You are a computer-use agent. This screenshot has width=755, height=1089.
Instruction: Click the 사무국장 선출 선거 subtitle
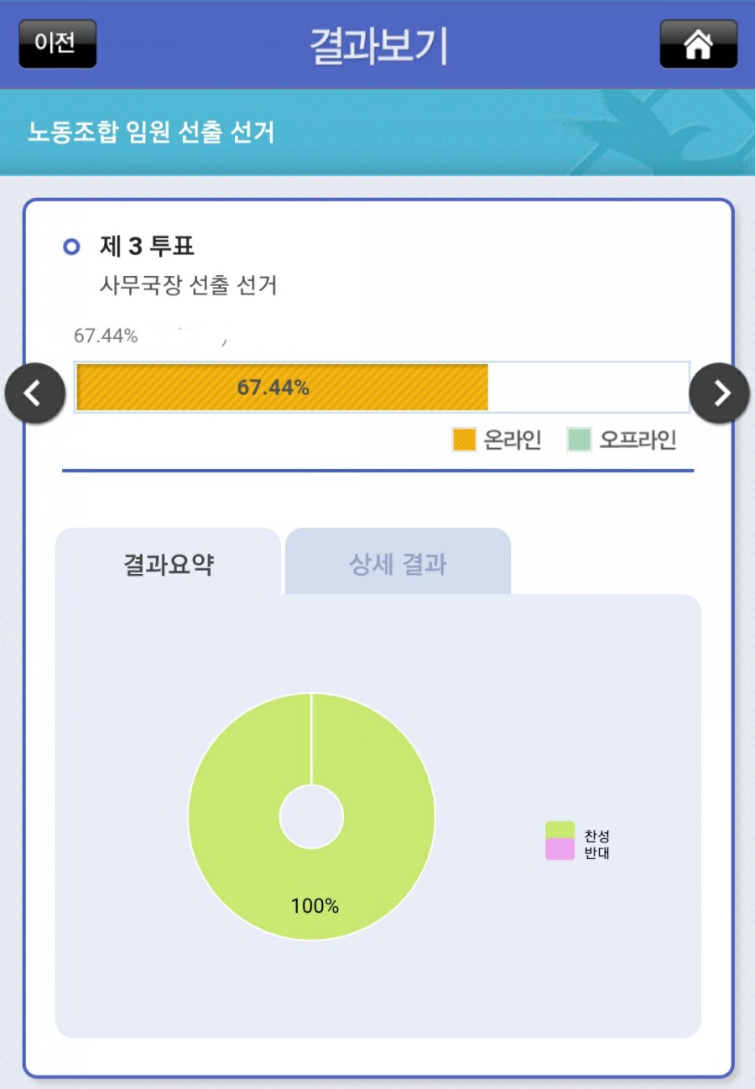click(188, 286)
